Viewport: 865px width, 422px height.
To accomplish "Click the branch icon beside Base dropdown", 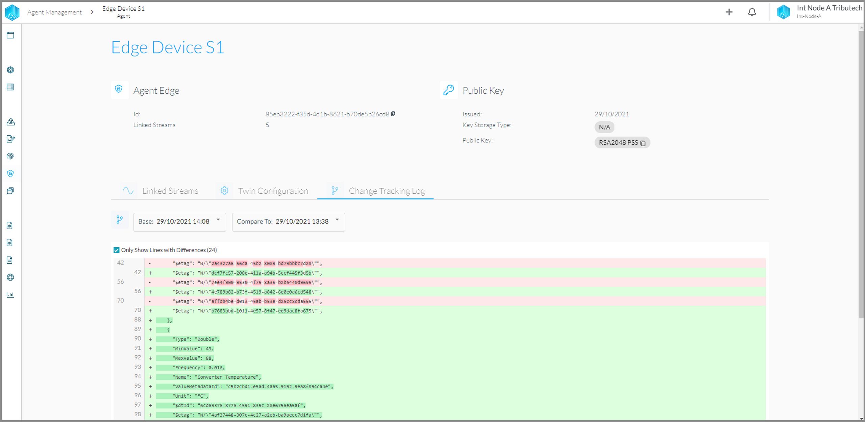I will [120, 220].
